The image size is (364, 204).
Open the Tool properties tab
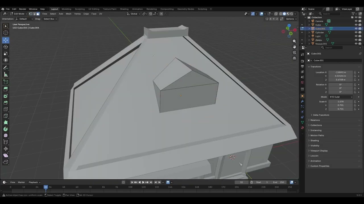coord(302,54)
